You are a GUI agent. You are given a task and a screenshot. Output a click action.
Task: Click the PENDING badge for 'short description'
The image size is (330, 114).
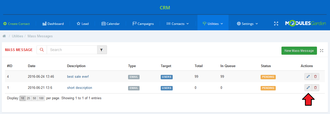[x=268, y=88]
